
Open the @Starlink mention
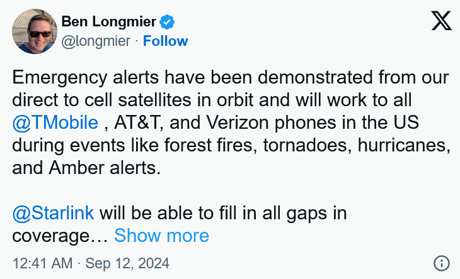[x=53, y=212]
